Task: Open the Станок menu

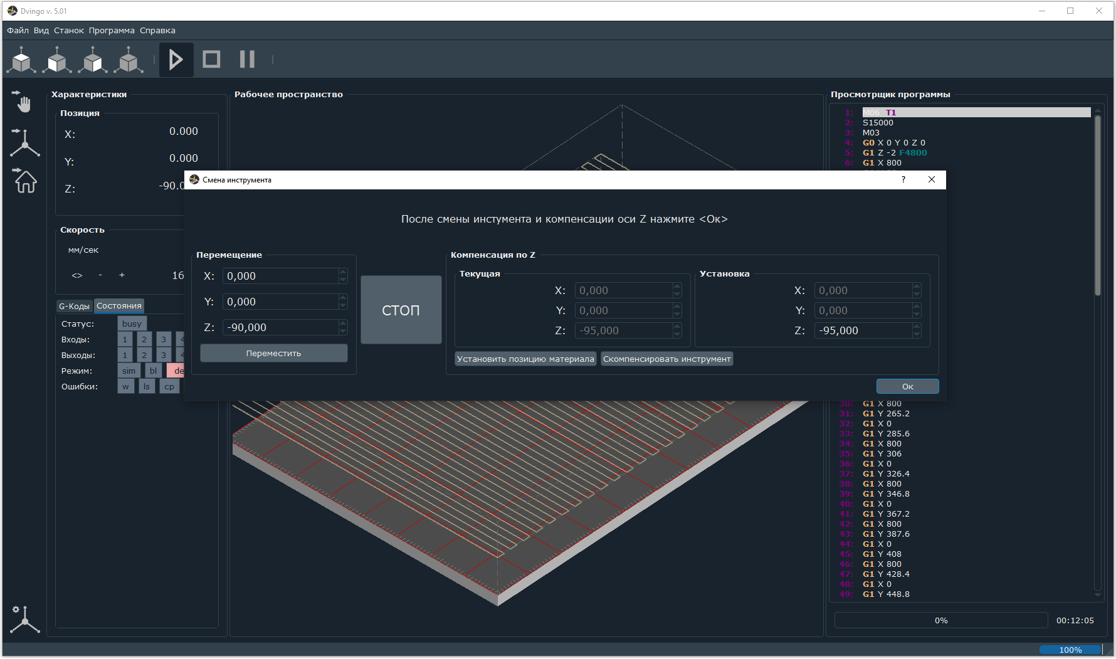Action: point(68,30)
